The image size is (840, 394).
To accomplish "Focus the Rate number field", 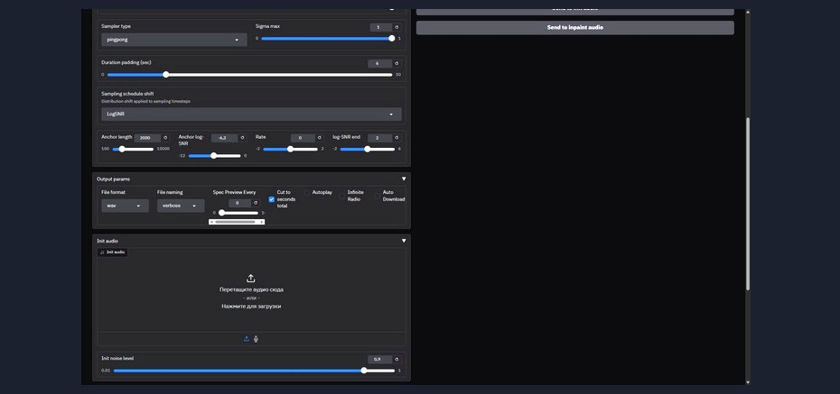I will coord(303,138).
